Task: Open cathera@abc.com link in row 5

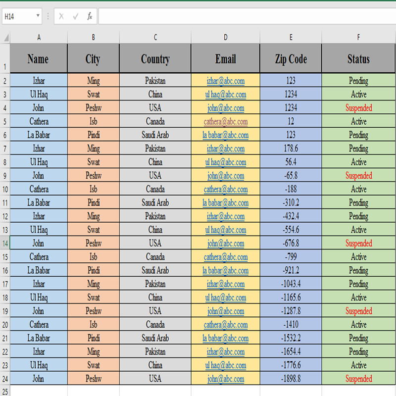Action: (226, 121)
